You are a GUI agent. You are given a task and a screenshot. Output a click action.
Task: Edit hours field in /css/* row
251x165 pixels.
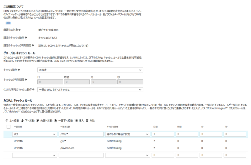click(x=187, y=134)
